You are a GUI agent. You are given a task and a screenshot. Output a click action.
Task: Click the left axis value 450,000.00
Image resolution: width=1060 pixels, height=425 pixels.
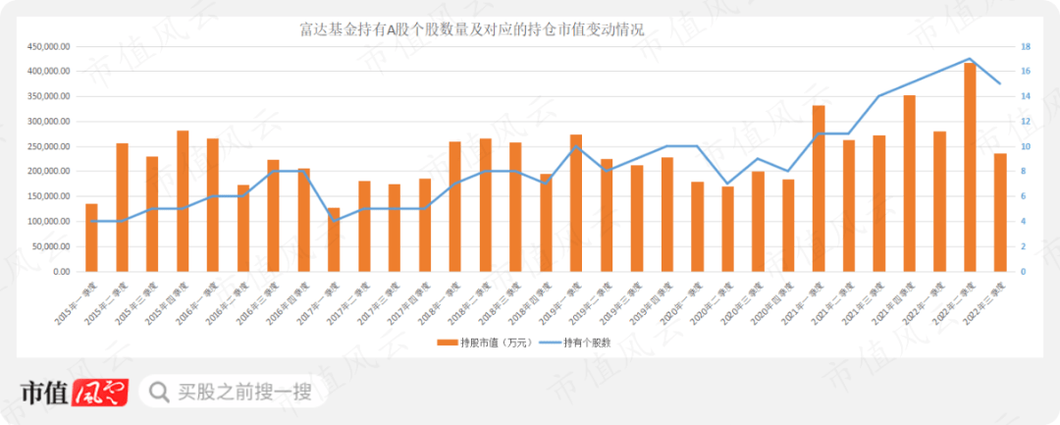click(49, 46)
